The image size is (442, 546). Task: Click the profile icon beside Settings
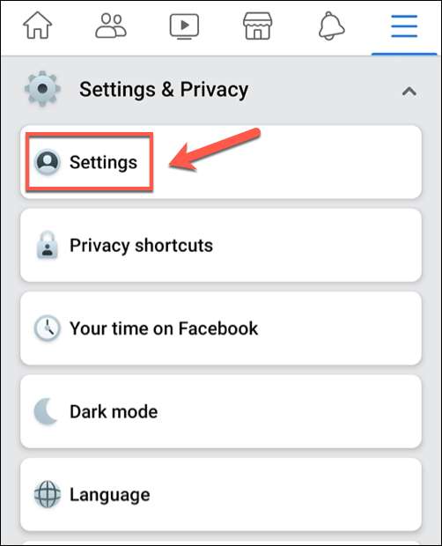tap(48, 162)
